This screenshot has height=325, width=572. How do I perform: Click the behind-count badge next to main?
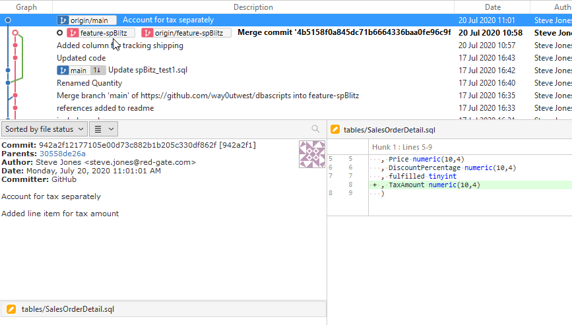[97, 71]
